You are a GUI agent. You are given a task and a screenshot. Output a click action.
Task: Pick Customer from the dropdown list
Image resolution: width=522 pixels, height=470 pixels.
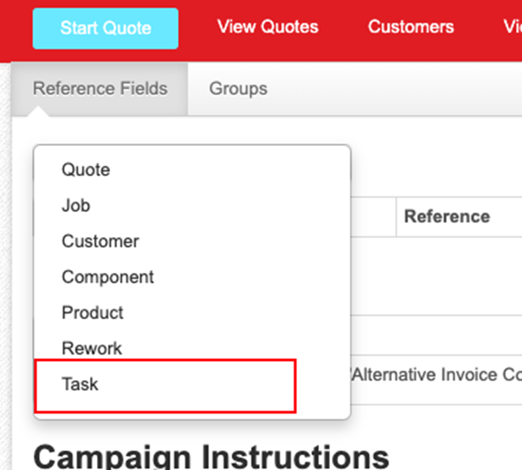100,241
